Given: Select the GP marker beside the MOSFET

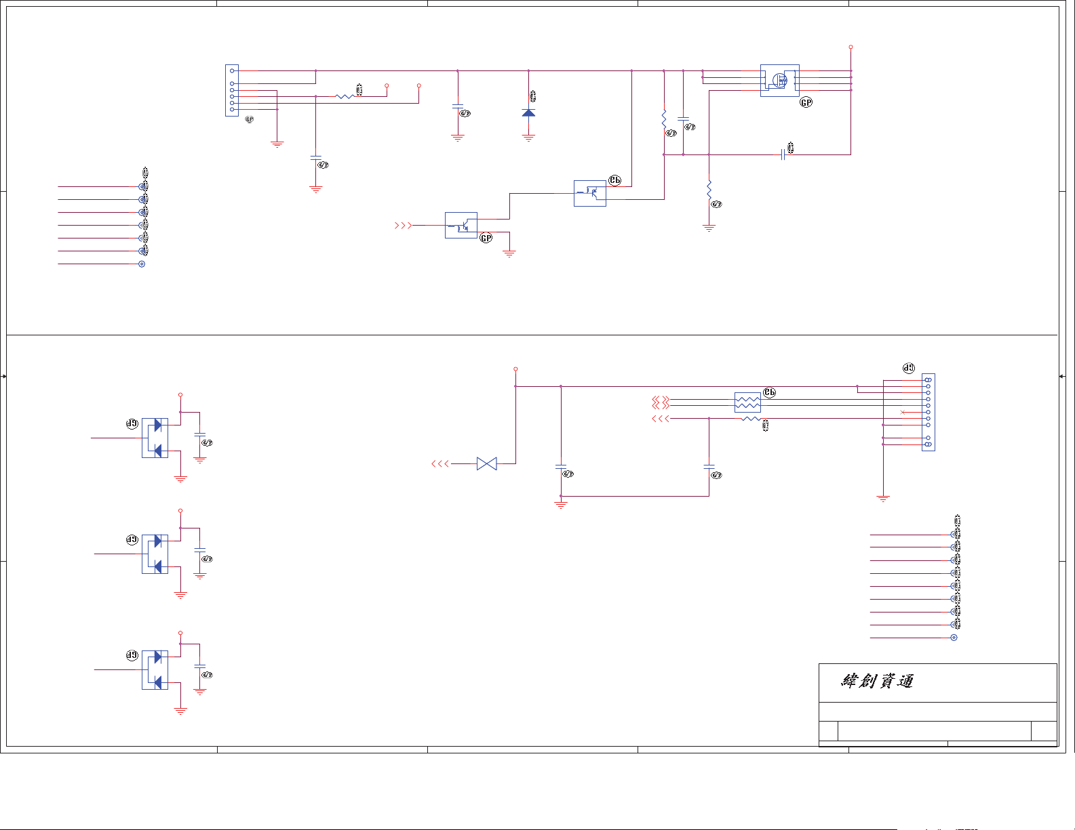Looking at the screenshot, I should coord(806,102).
